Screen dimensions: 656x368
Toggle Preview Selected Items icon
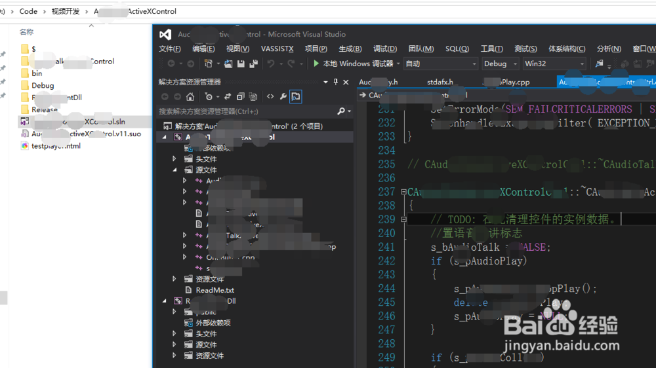point(296,96)
